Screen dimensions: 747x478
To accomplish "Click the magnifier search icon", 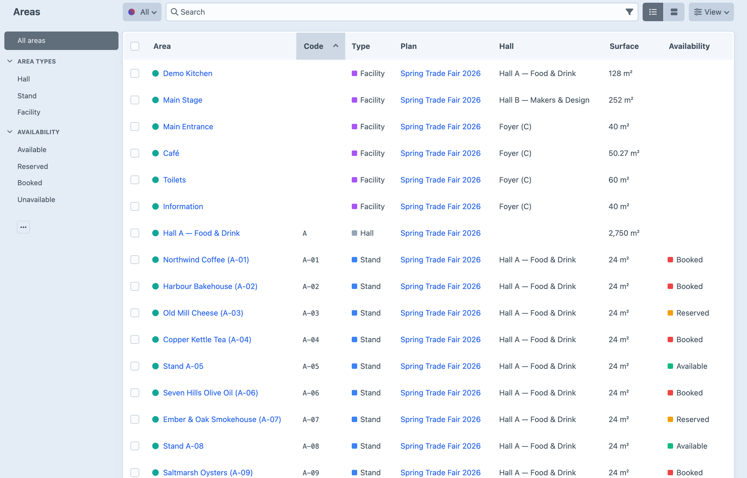I will pos(175,12).
